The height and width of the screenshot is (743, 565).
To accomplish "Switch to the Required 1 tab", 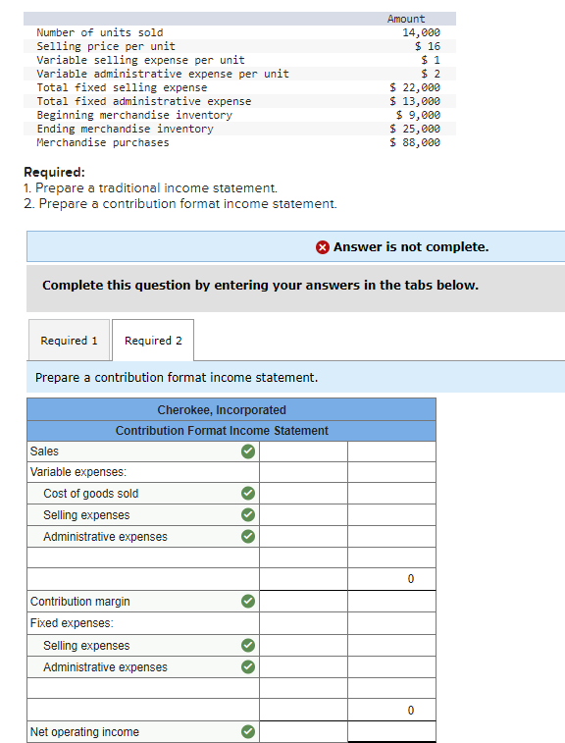I will (69, 341).
